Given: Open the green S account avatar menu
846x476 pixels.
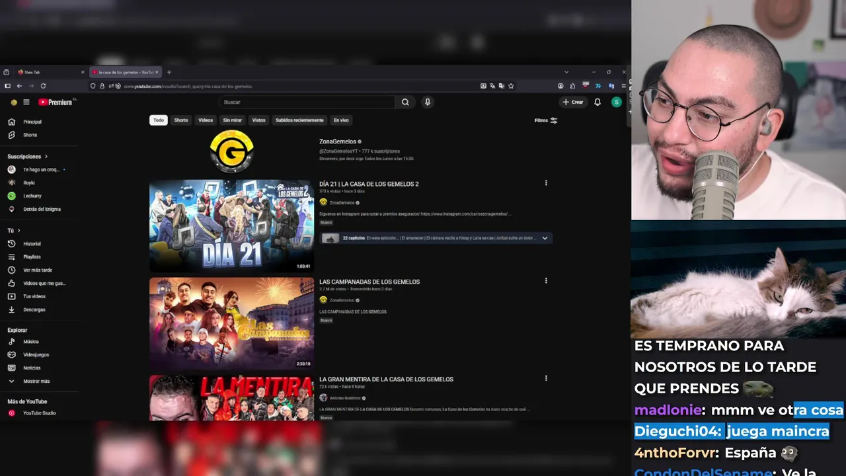Looking at the screenshot, I should click(x=617, y=102).
